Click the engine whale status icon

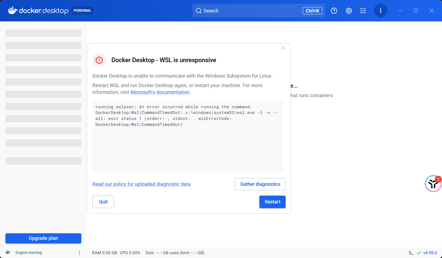(x=8, y=252)
